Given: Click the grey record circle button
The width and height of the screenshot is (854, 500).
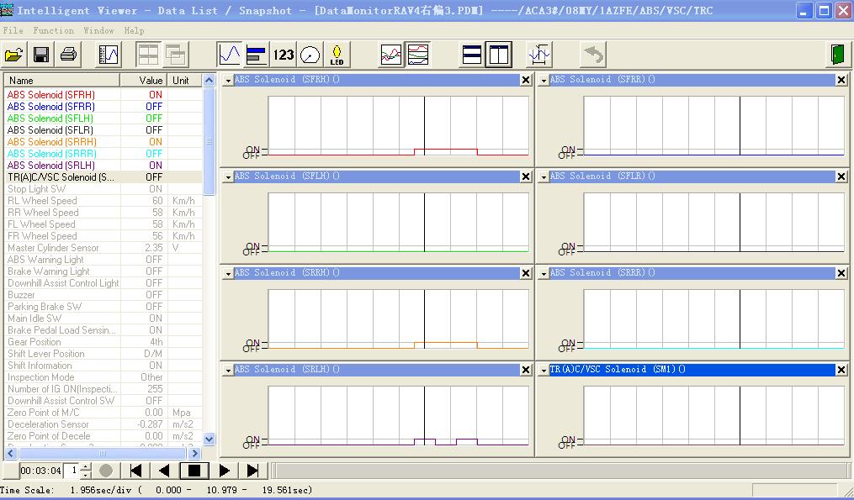Looking at the screenshot, I should (106, 471).
